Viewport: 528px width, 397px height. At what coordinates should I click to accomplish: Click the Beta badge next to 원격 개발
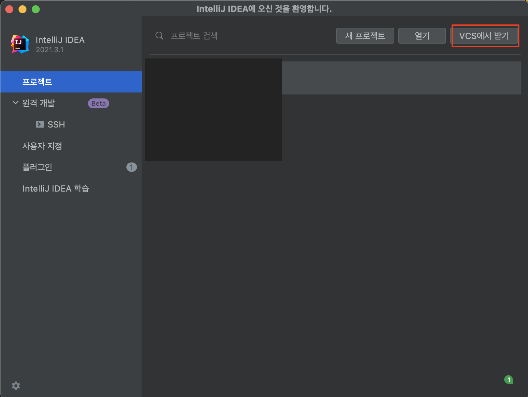(99, 103)
